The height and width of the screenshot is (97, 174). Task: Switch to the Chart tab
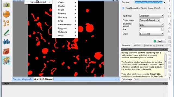[x=136, y=79]
